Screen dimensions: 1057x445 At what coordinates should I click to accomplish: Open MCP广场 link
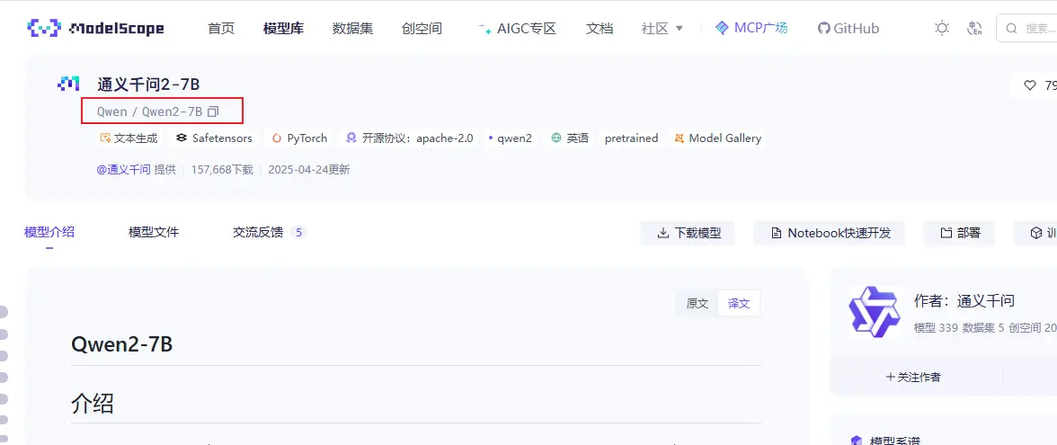pos(751,29)
